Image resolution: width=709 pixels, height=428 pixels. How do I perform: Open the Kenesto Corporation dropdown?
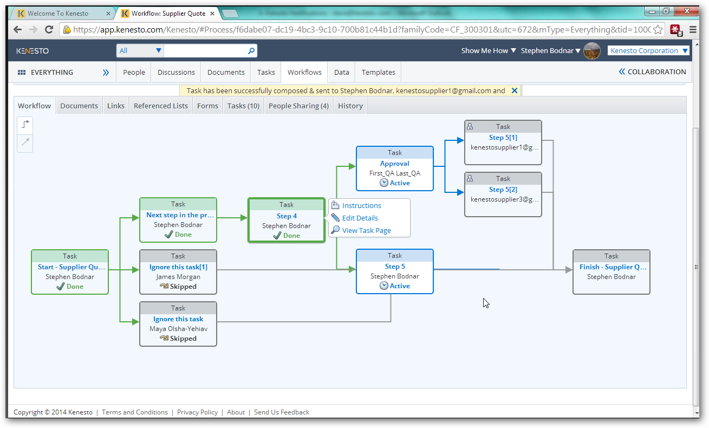point(648,50)
